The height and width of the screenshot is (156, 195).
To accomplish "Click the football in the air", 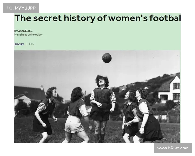I will (107, 58).
